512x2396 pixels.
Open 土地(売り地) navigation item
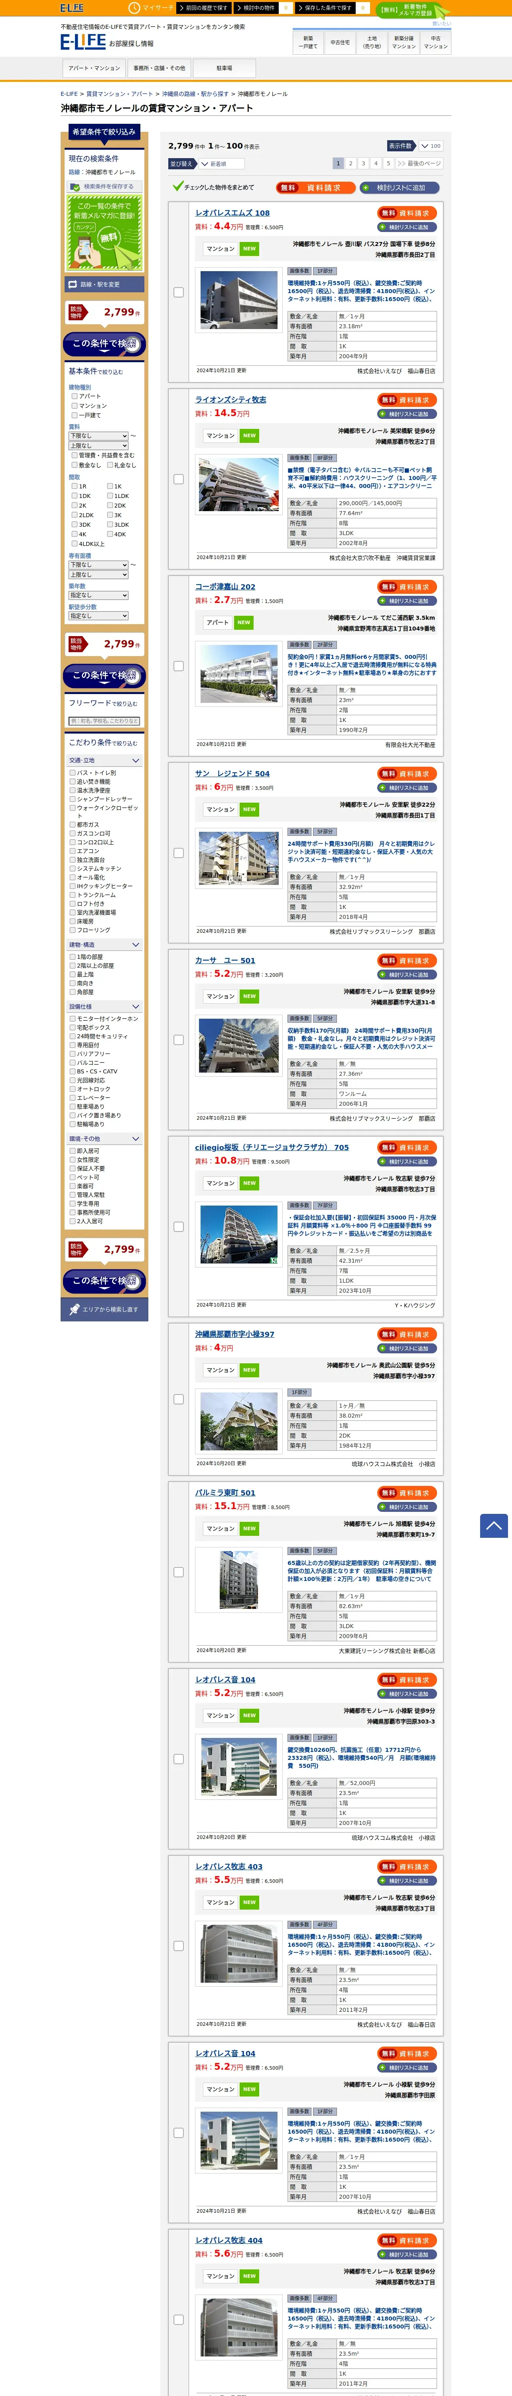[372, 43]
